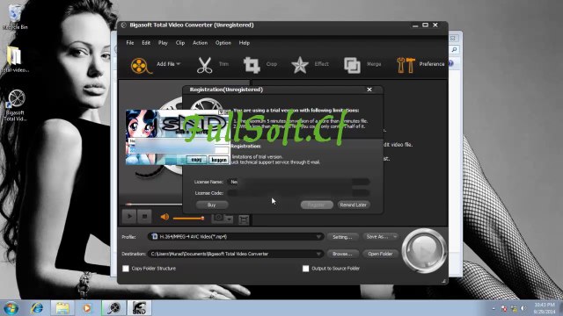Select Bigasoft Total Video desktop shortcut
Image resolution: width=563 pixels, height=316 pixels.
coord(15,105)
